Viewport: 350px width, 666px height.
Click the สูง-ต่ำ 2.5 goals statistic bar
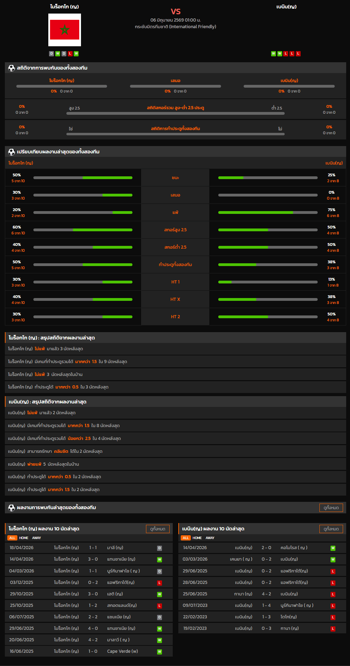(176, 113)
